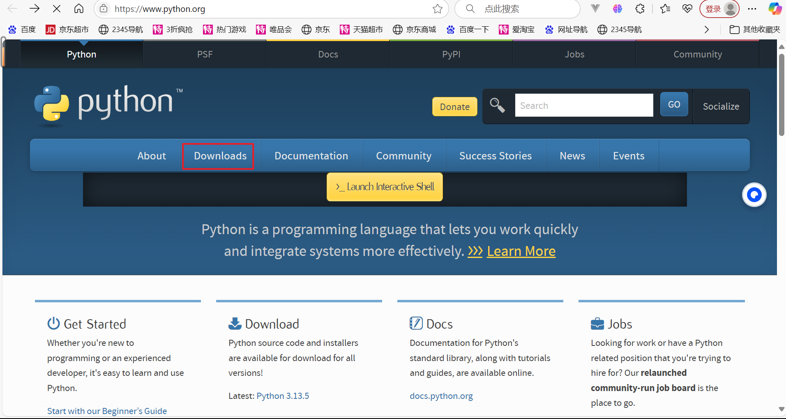This screenshot has width=786, height=419.
Task: View site info lock icon
Action: coord(104,9)
